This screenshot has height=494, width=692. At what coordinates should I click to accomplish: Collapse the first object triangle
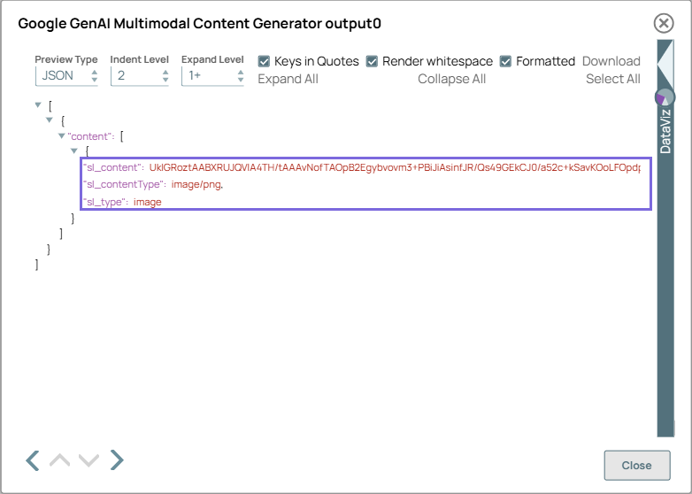click(x=50, y=120)
